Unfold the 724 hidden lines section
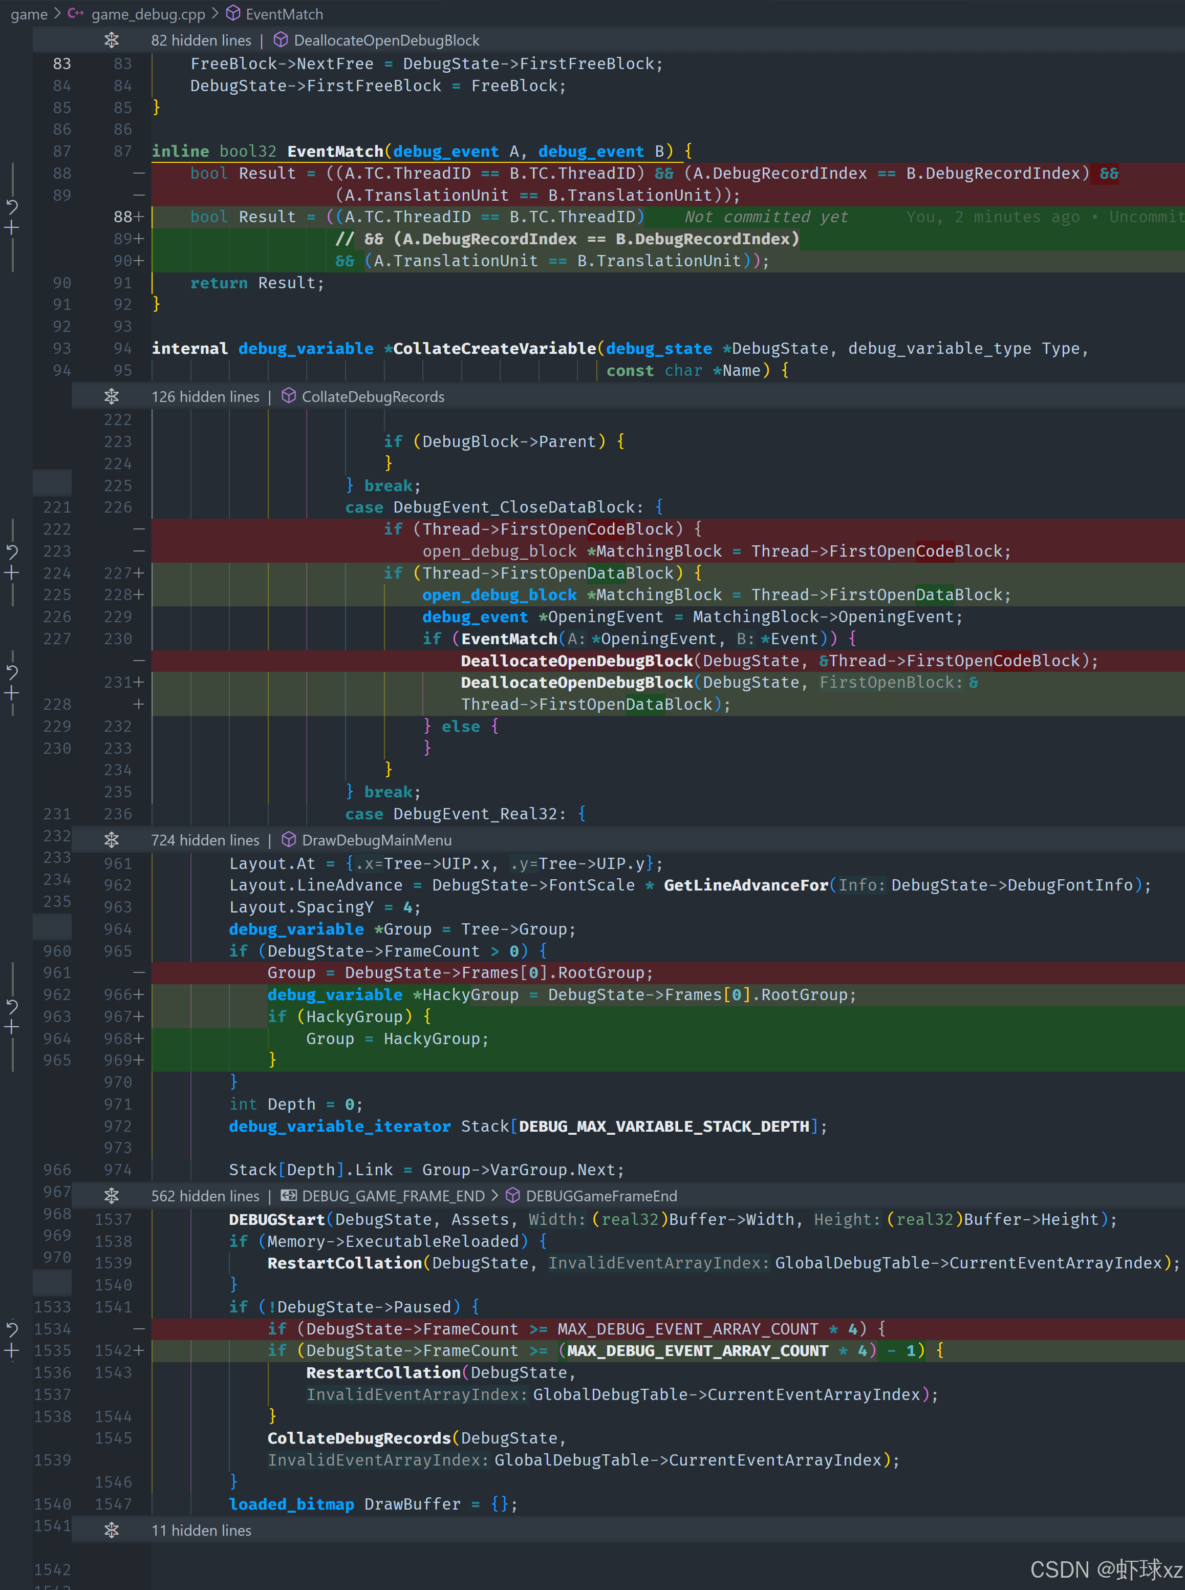 click(x=112, y=839)
